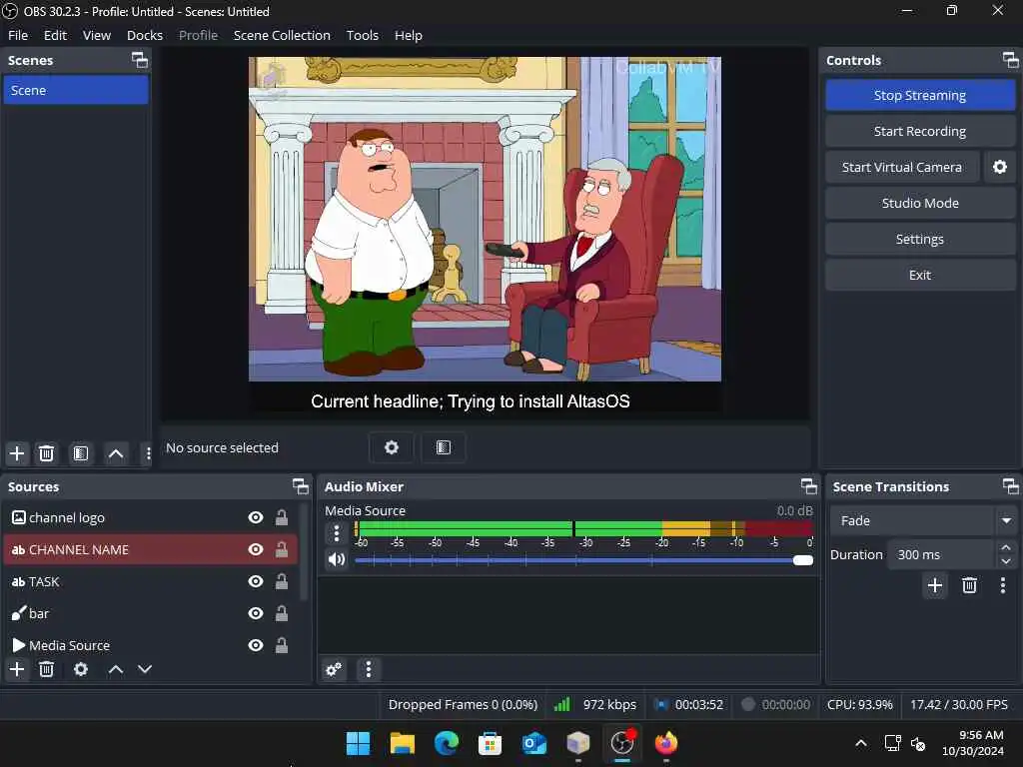Undock the Audio Mixer panel
Viewport: 1023px width, 767px height.
click(808, 486)
